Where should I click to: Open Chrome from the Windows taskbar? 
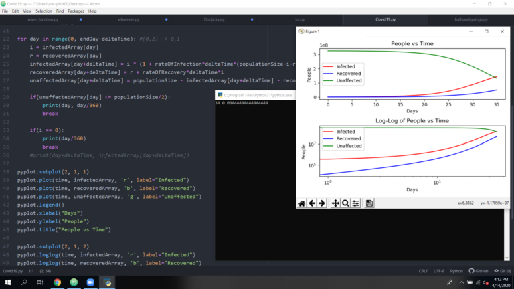(57, 283)
